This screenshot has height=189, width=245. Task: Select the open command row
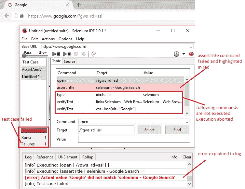pyautogui.click(x=120, y=80)
